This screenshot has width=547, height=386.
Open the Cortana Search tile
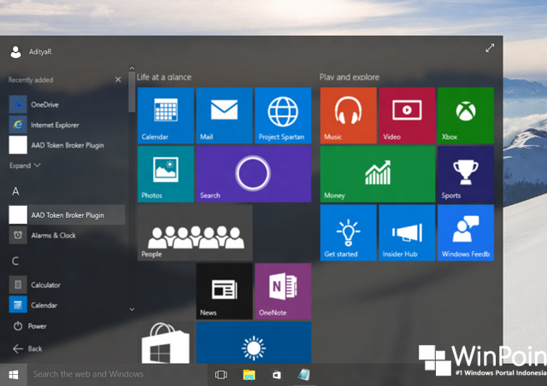(253, 174)
